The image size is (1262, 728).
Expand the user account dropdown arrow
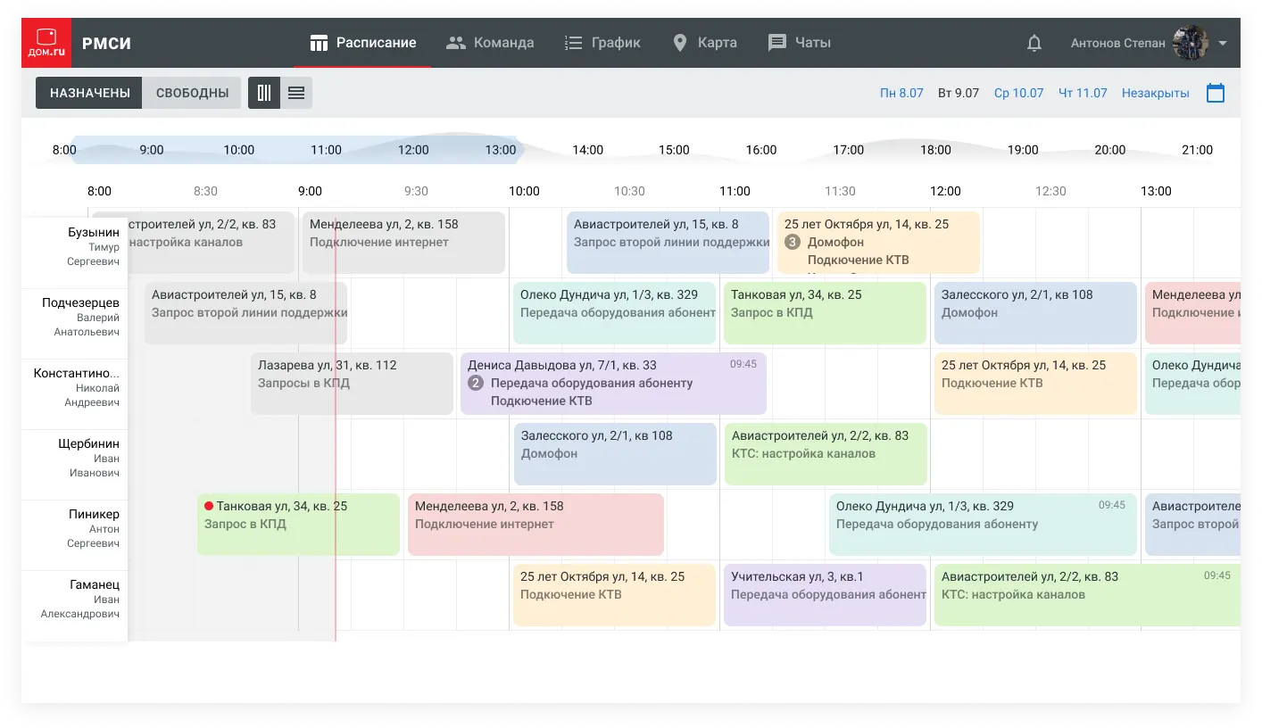[x=1223, y=43]
